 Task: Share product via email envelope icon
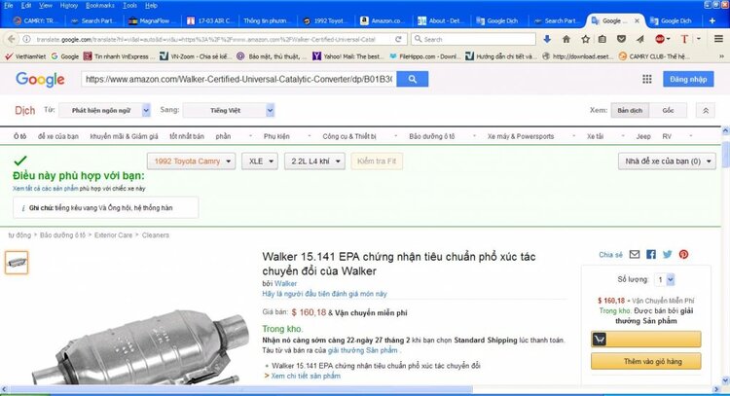tap(635, 255)
